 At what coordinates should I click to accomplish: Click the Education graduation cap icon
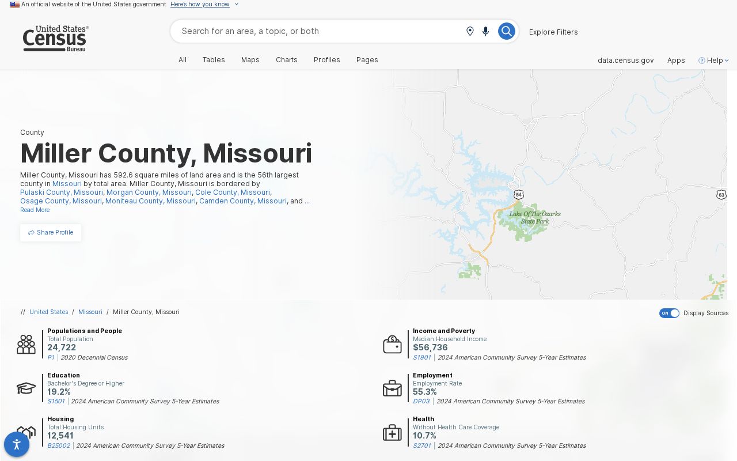click(x=26, y=388)
